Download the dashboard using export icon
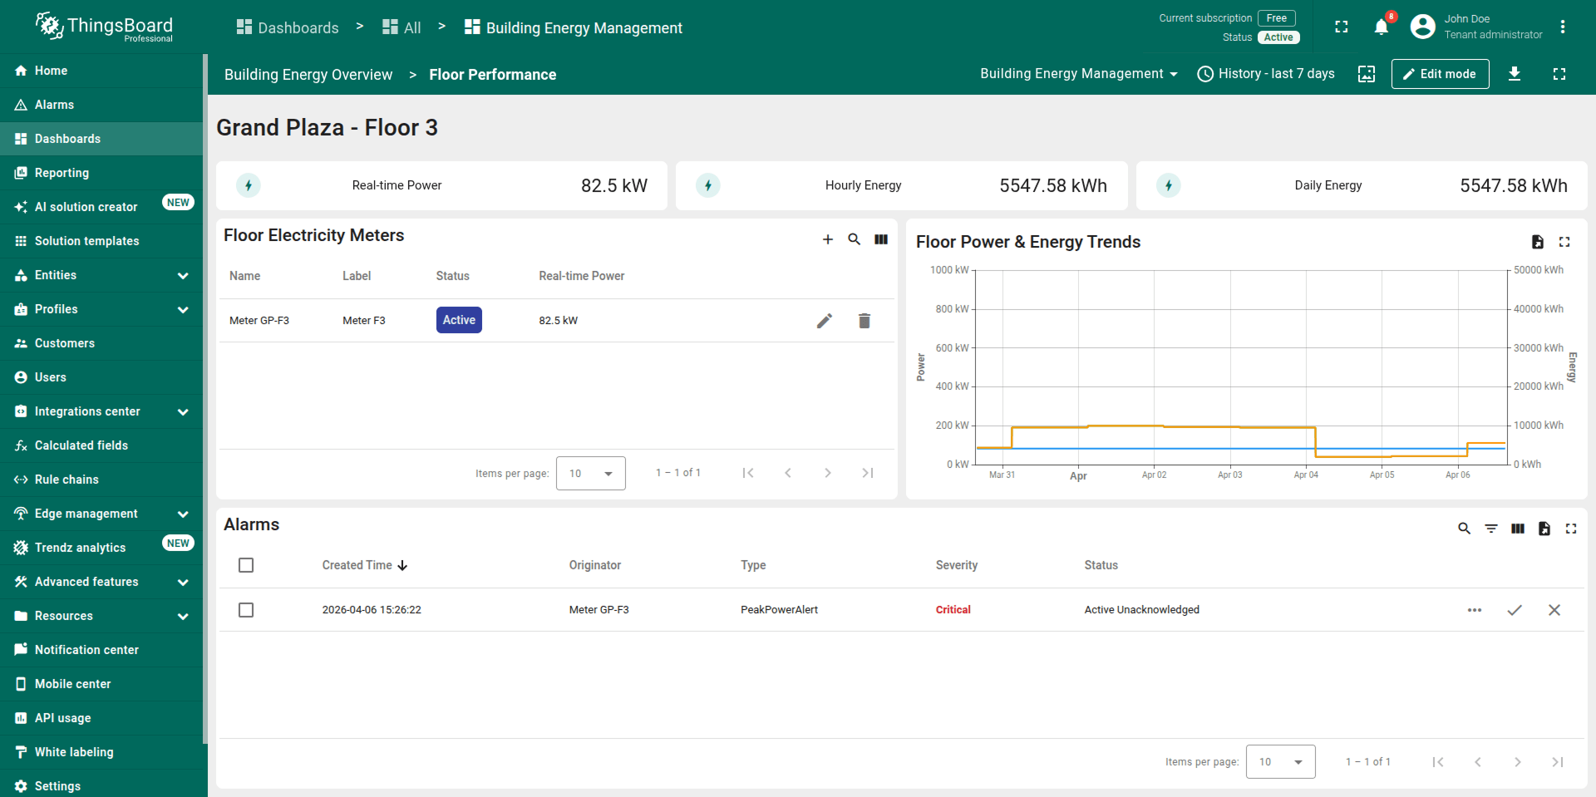Viewport: 1596px width, 797px height. click(1514, 74)
